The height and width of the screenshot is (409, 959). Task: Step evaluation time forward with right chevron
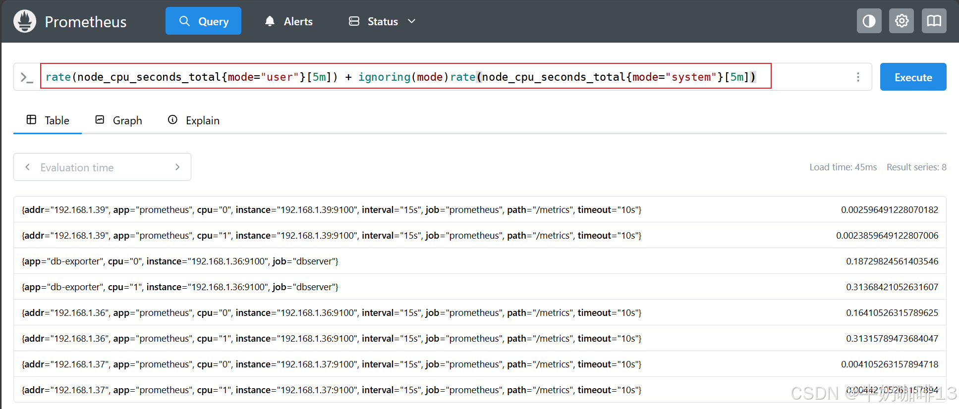177,167
